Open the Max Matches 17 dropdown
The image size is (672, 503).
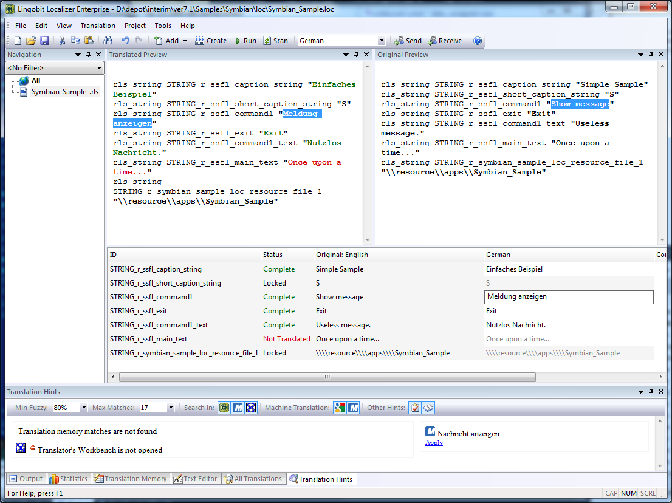point(171,408)
